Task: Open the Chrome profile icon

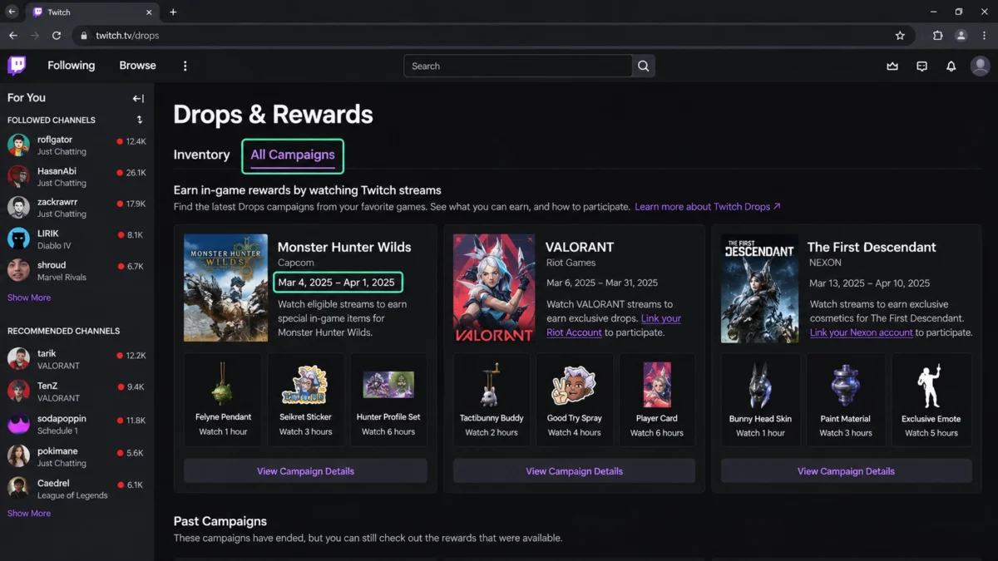Action: coord(961,36)
